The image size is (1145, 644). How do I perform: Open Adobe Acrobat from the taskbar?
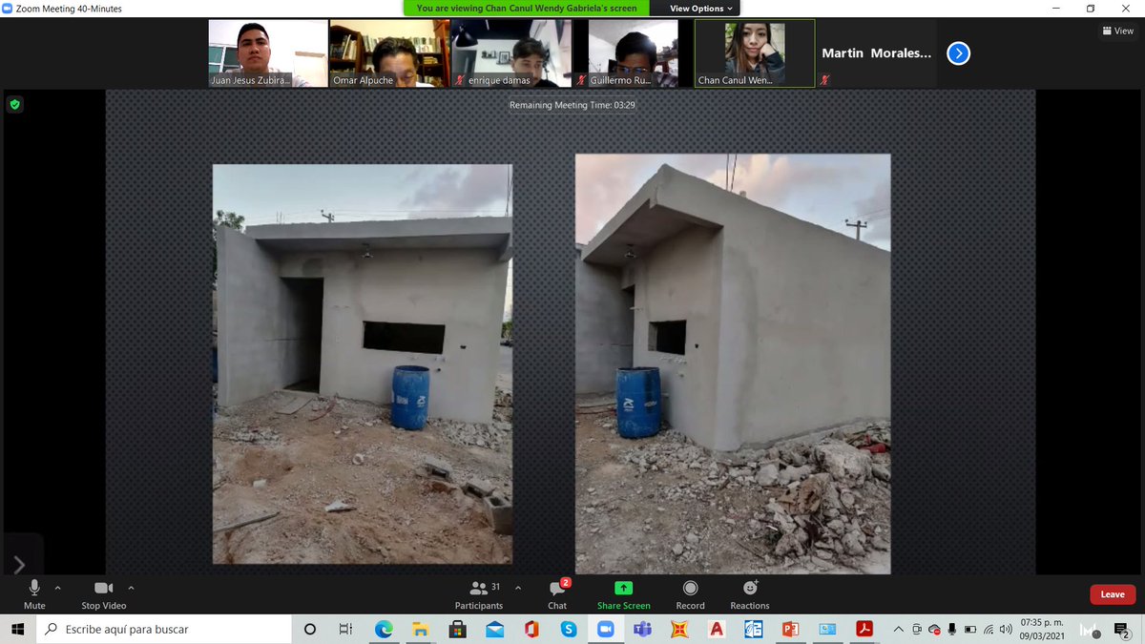(x=864, y=630)
